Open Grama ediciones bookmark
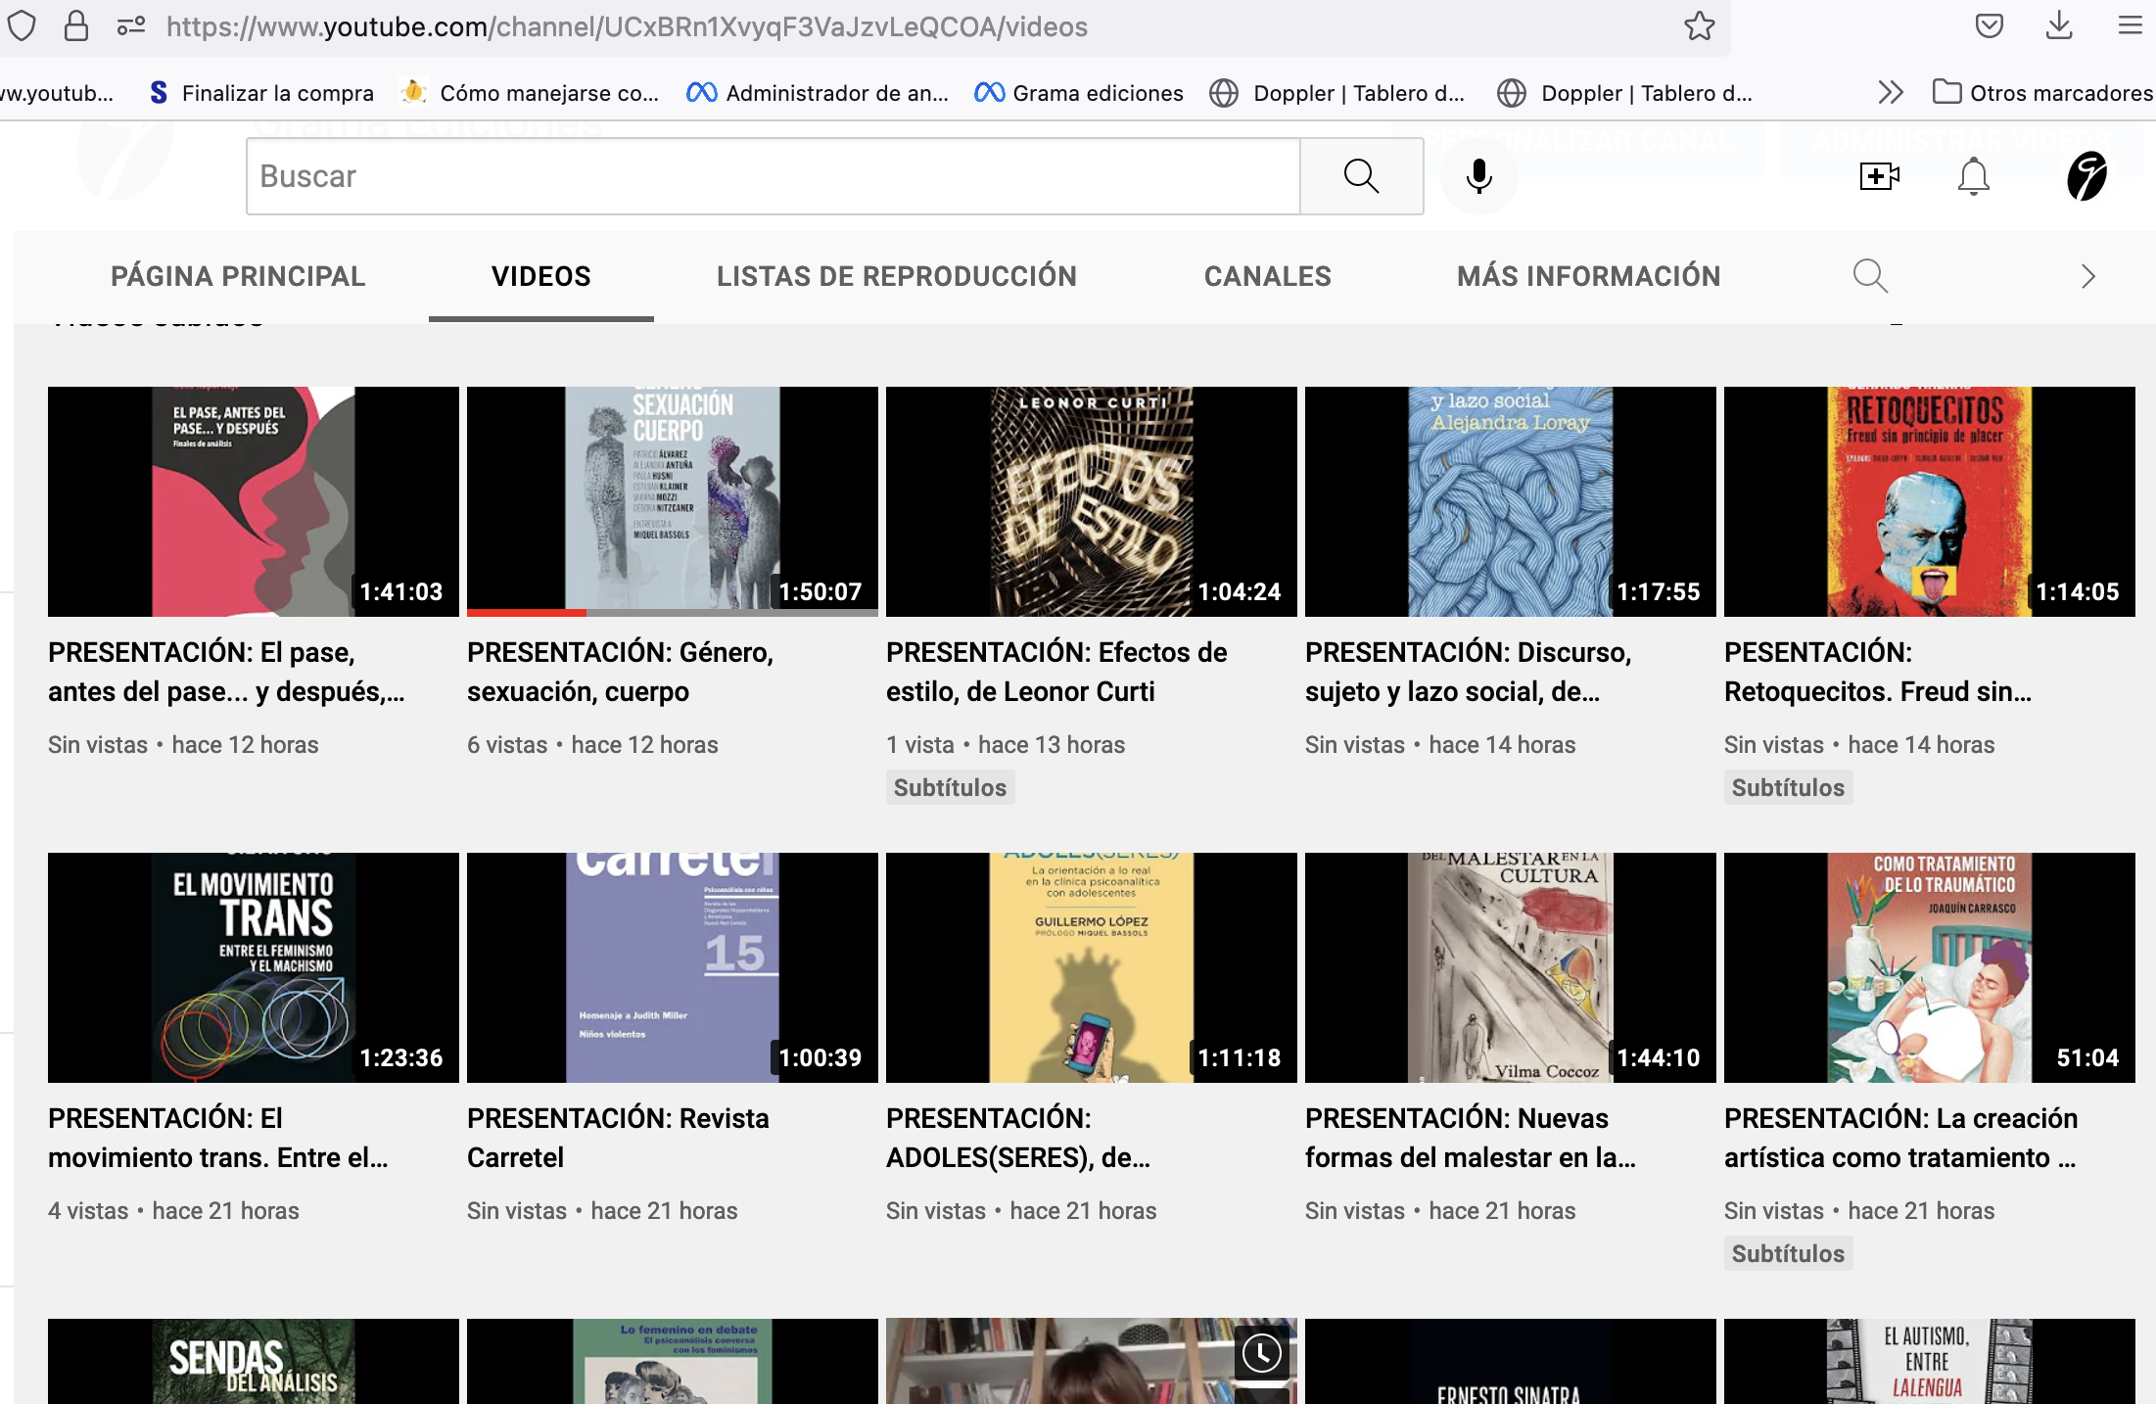Screen dimensions: 2156x1404 (1079, 93)
